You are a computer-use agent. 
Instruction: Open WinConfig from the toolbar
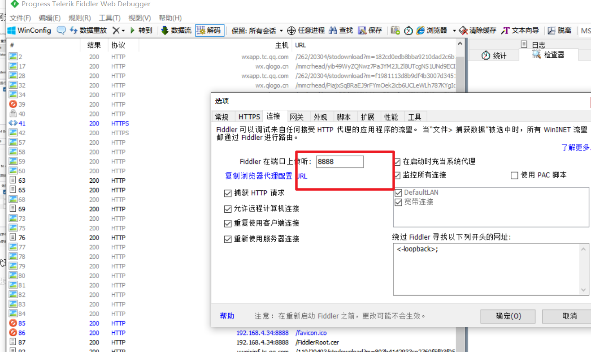click(x=29, y=30)
